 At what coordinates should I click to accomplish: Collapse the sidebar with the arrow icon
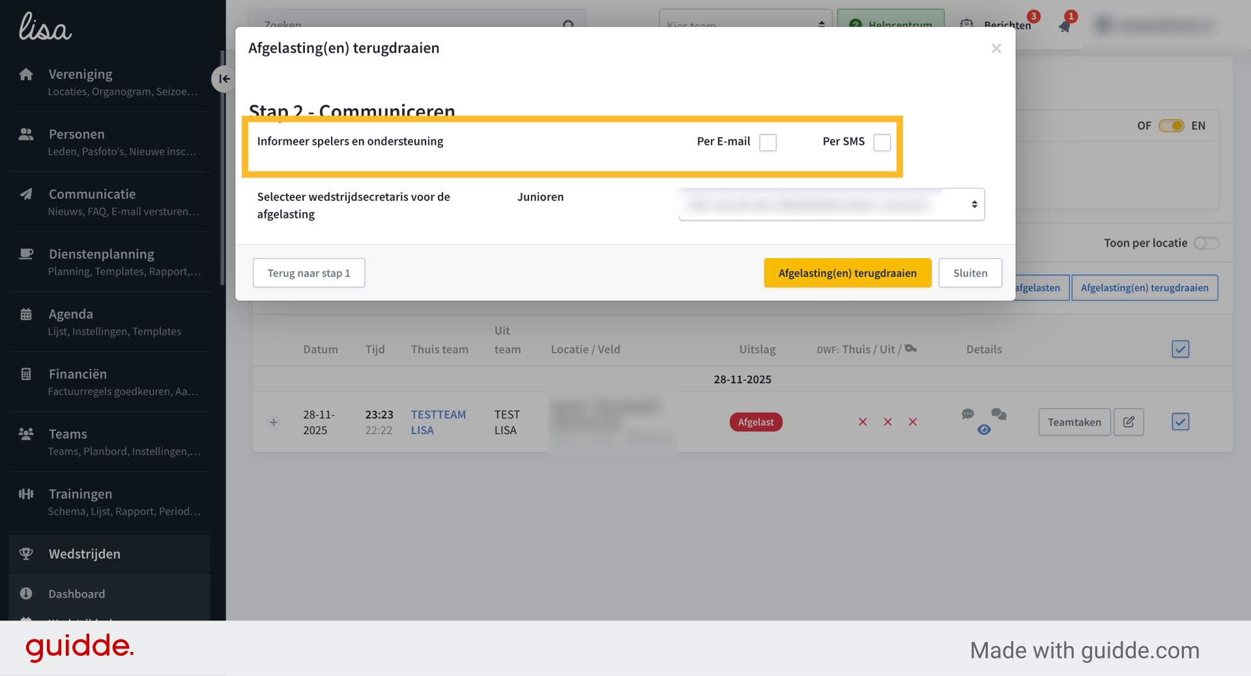tap(223, 79)
